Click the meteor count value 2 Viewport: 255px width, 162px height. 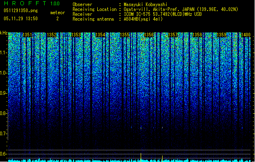pyautogui.click(x=58, y=19)
